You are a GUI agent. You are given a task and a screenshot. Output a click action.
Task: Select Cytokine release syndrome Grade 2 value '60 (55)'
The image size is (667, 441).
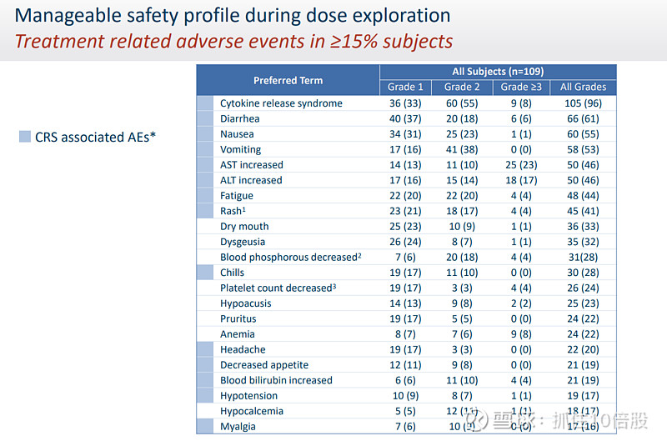coord(462,103)
